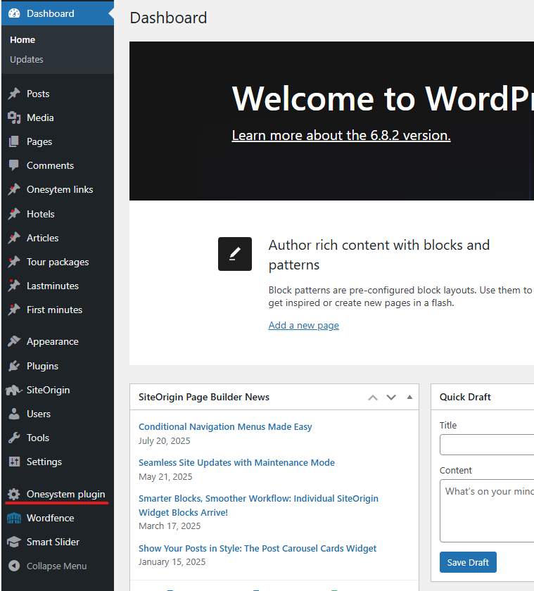This screenshot has width=534, height=591.
Task: Click the 'January 15, 2025' date text
Action: (172, 562)
